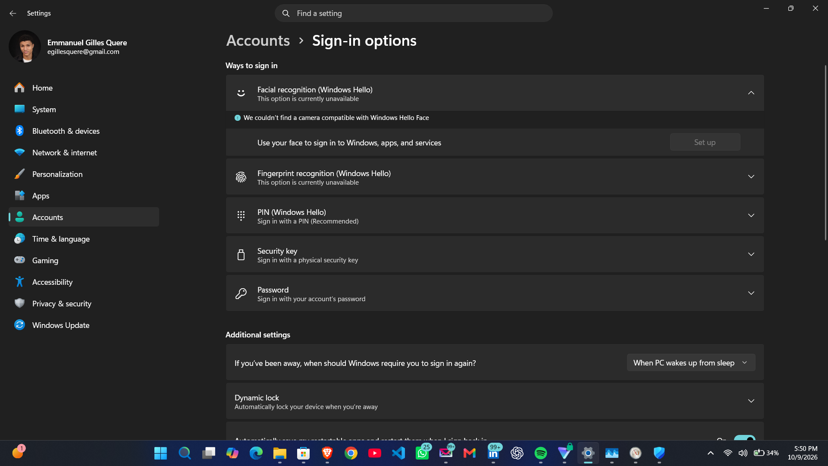Launch Brave browser from the taskbar

point(327,453)
